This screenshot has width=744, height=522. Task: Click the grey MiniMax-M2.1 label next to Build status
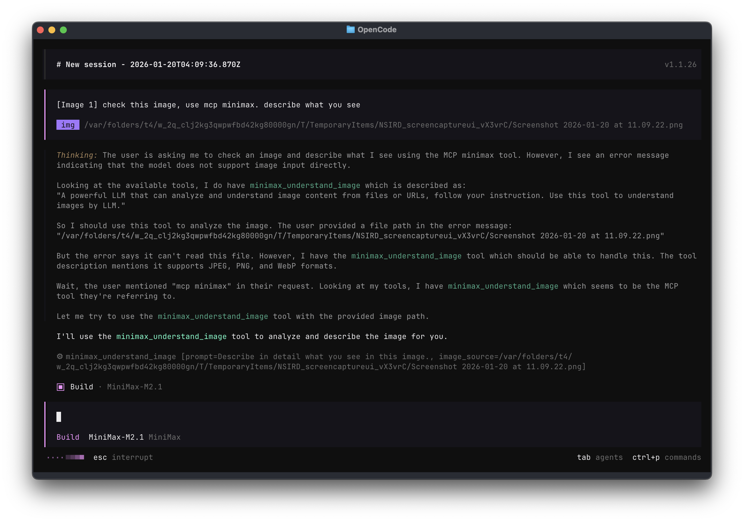click(135, 387)
